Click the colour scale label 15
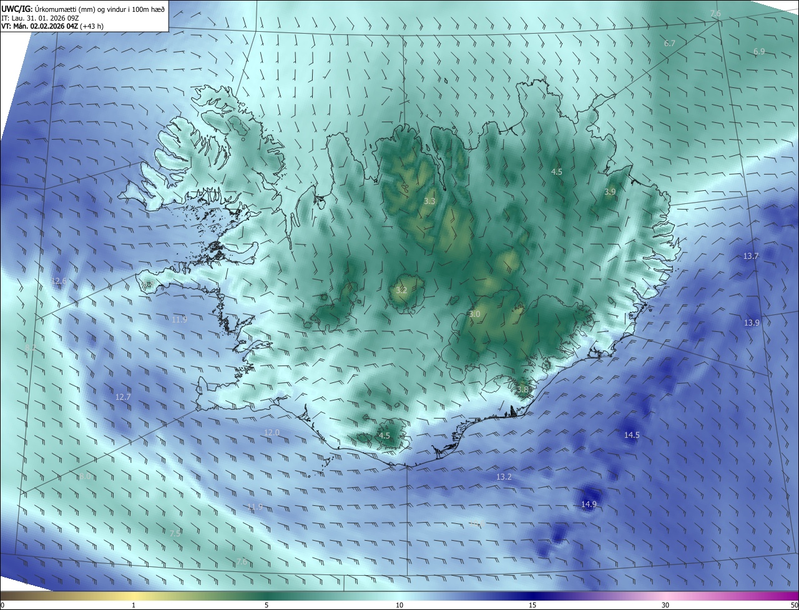 pos(532,606)
